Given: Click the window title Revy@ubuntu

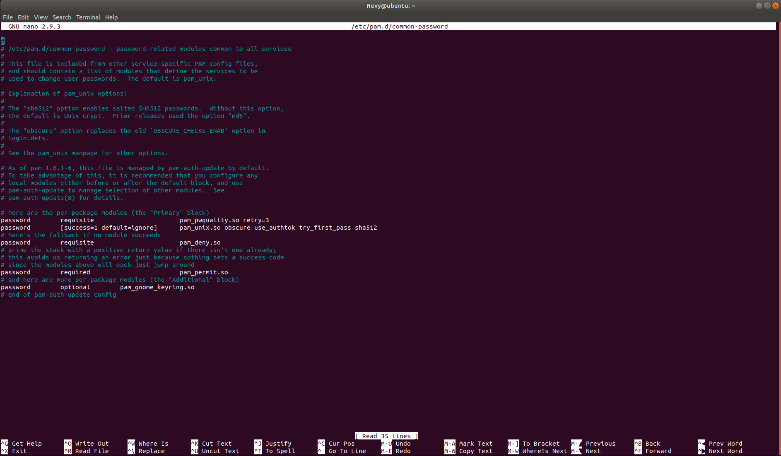Looking at the screenshot, I should (x=390, y=6).
